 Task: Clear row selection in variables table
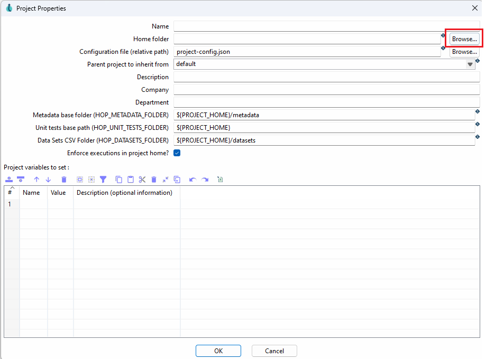tap(91, 179)
